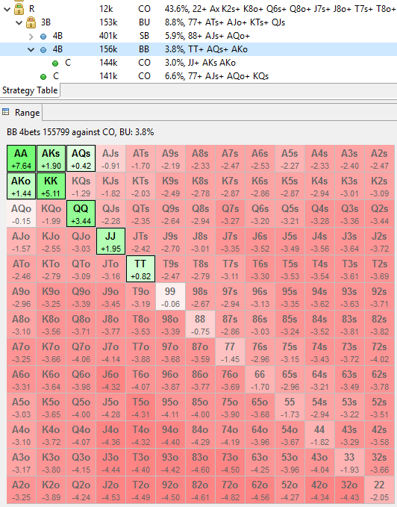This screenshot has height=507, width=397.
Task: Select the JJ +1.95 hand cell
Action: click(110, 241)
